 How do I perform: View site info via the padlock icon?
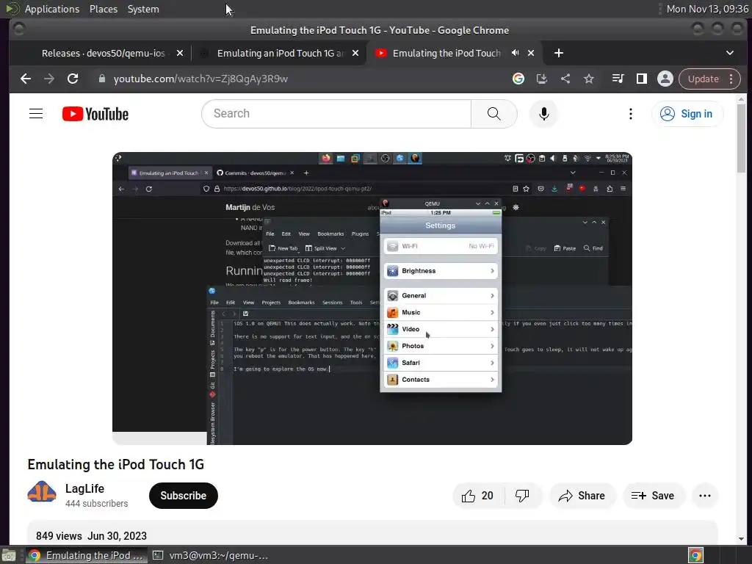[101, 79]
